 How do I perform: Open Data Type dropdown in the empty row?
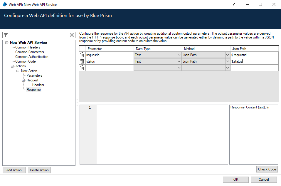tap(179, 68)
